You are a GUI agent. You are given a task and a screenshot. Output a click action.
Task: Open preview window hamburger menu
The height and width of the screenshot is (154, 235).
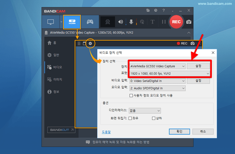pos(79,43)
